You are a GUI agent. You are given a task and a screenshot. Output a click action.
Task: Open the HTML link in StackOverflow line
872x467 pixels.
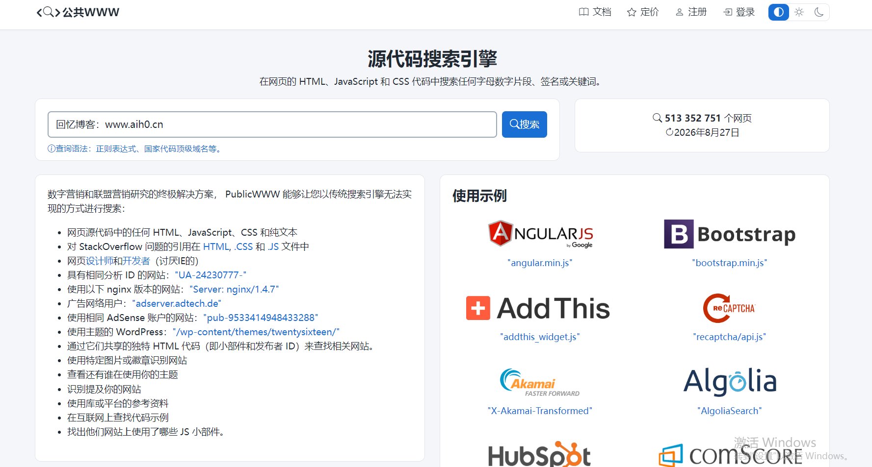(216, 246)
